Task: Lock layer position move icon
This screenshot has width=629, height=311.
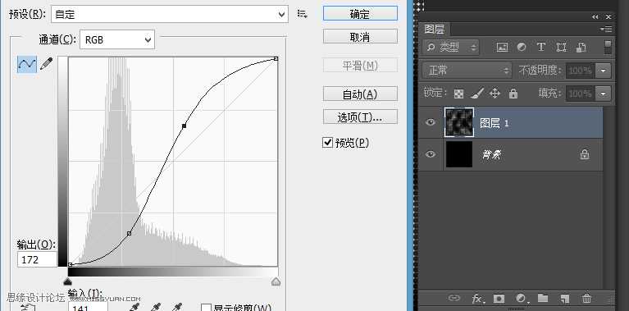Action: (495, 94)
